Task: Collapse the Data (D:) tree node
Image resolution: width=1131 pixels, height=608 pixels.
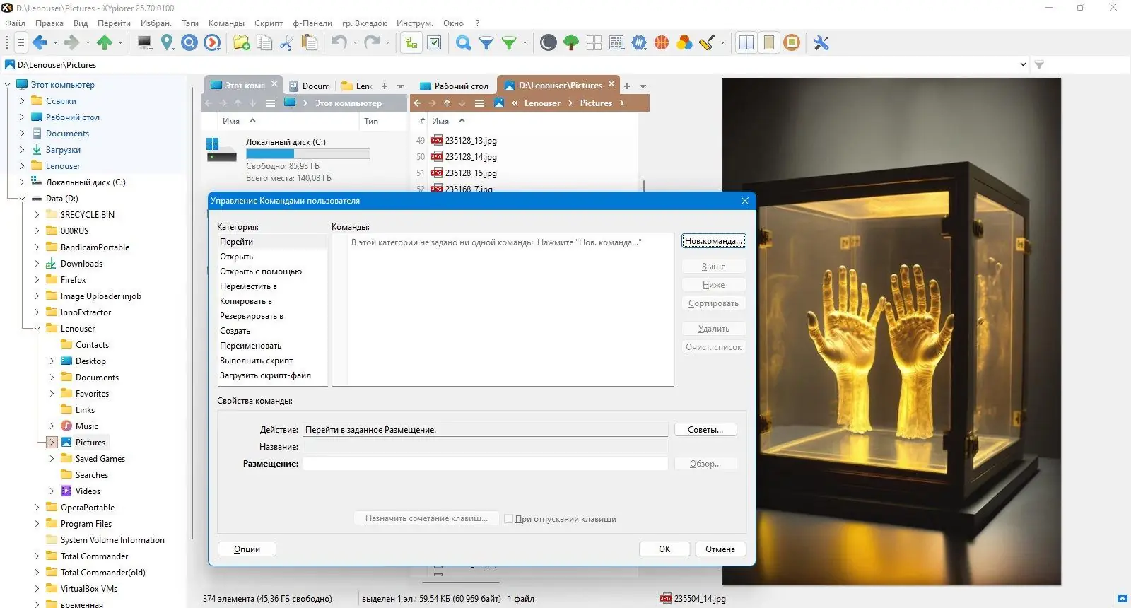Action: (x=22, y=199)
